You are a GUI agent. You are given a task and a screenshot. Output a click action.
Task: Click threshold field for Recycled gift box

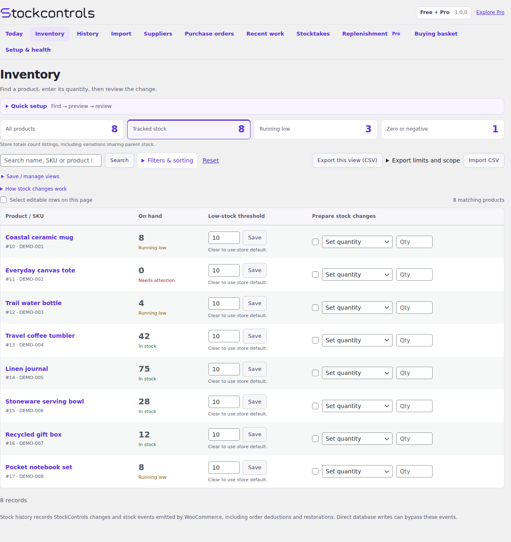coord(224,435)
